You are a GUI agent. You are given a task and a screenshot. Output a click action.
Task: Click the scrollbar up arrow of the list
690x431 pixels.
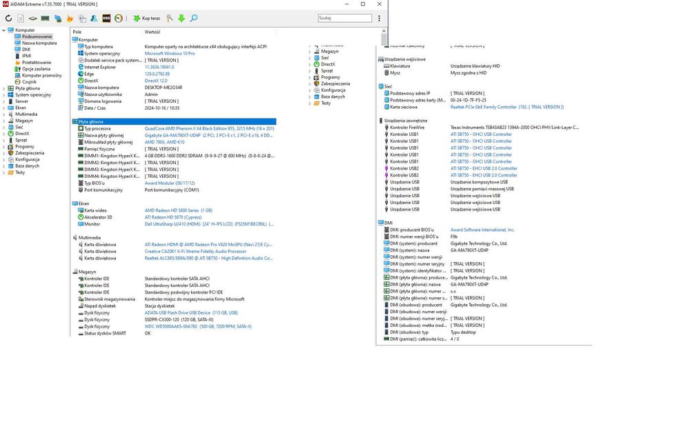pyautogui.click(x=384, y=31)
